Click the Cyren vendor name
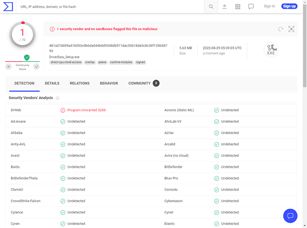This screenshot has height=228, width=307. (x=15, y=224)
